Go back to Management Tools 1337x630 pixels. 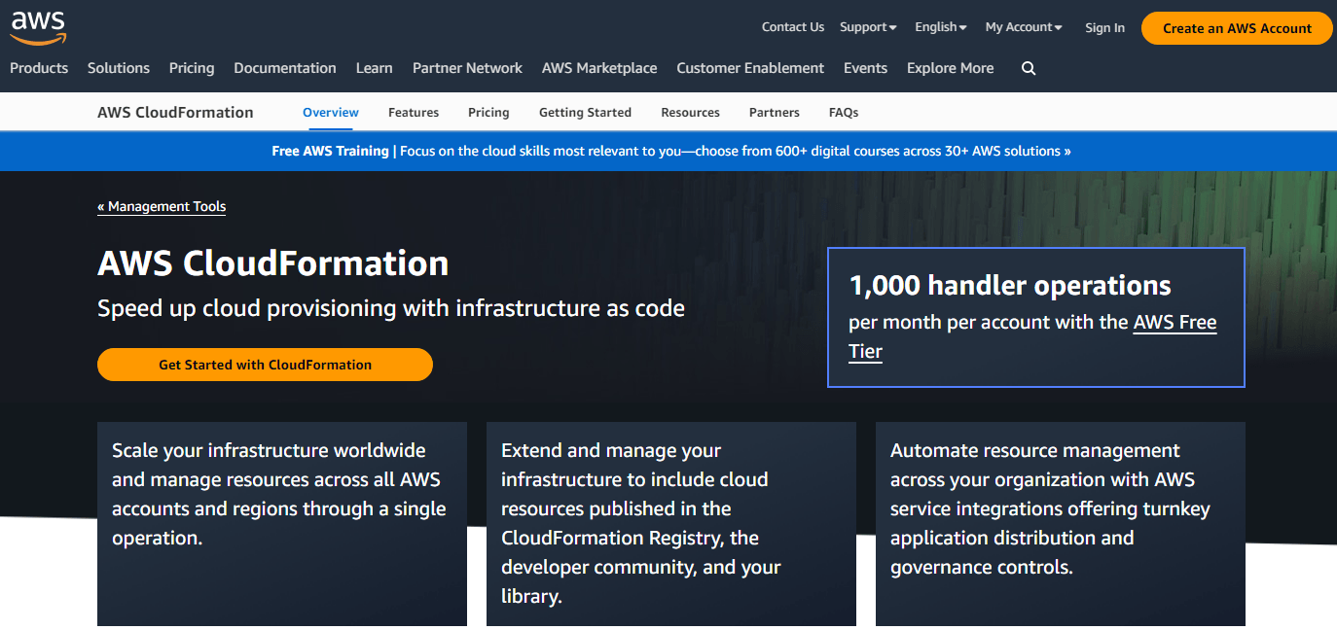pyautogui.click(x=162, y=207)
